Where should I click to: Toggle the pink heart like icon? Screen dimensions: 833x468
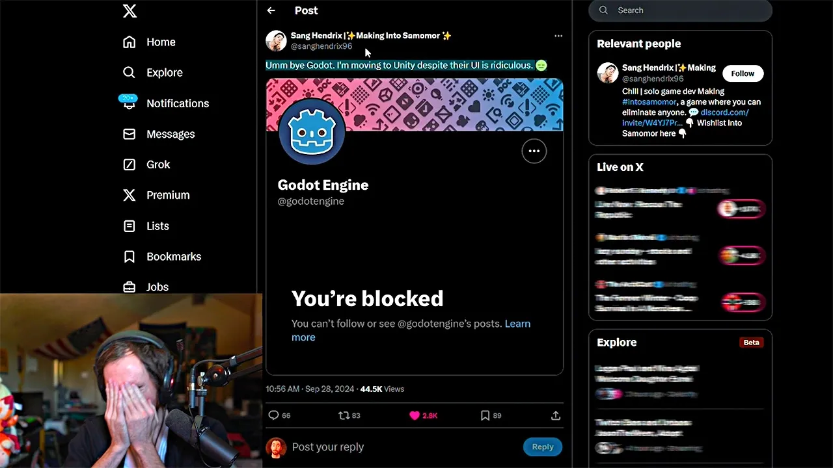[x=415, y=415]
